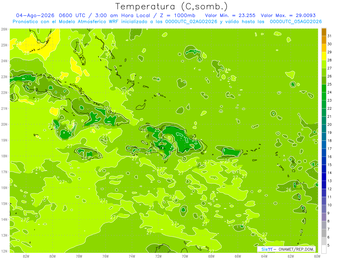Click the "80W" longitude label
This screenshot has width=337, height=260.
click(53, 256)
